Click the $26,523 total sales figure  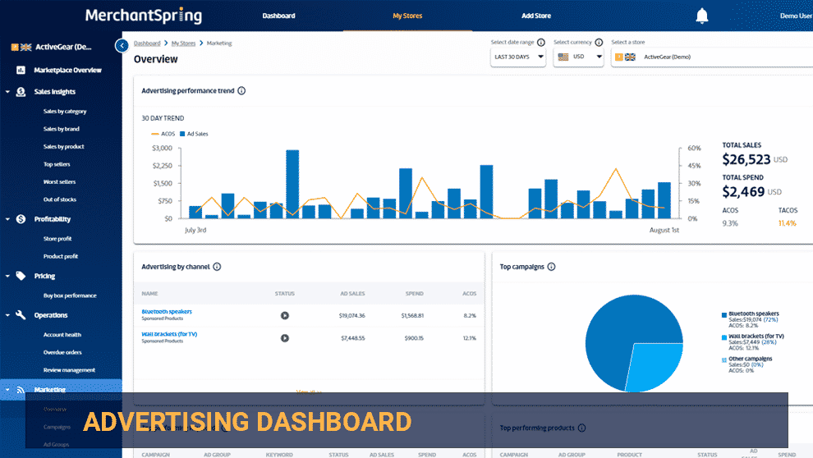746,159
